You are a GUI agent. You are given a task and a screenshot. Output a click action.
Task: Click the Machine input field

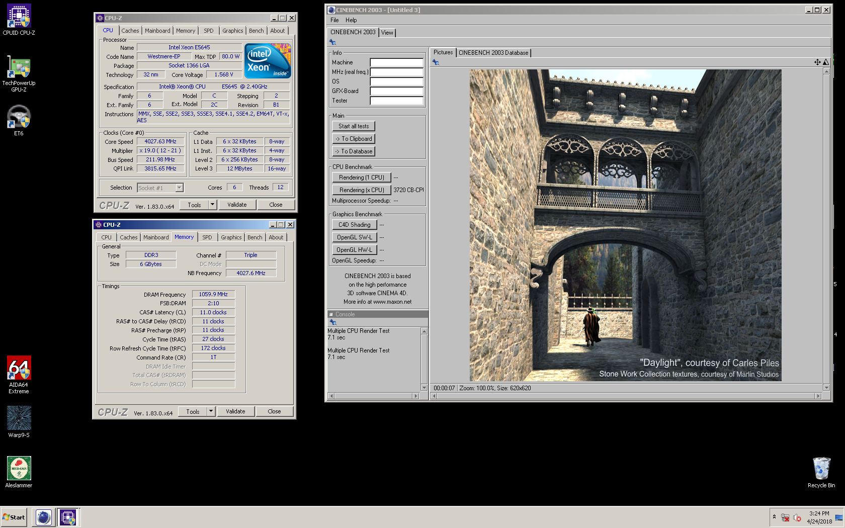pyautogui.click(x=396, y=62)
